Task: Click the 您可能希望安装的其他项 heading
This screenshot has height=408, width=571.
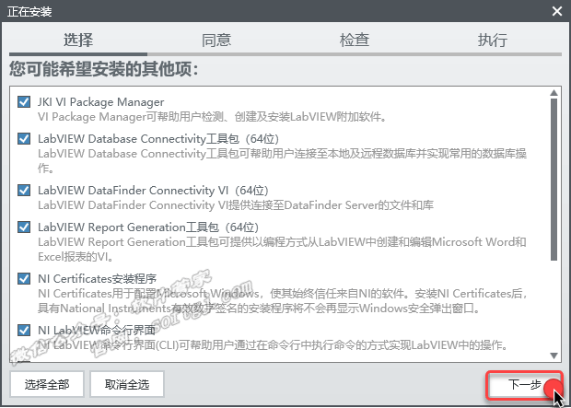Action: [104, 68]
